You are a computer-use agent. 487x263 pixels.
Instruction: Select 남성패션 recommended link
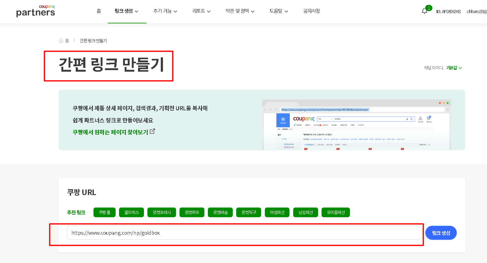coord(306,212)
